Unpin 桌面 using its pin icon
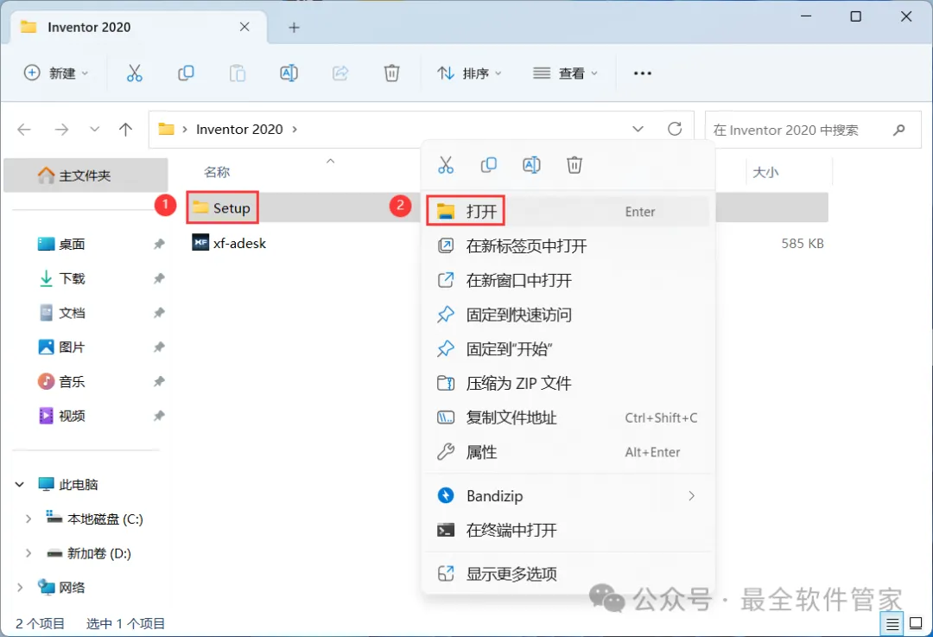 [x=159, y=244]
